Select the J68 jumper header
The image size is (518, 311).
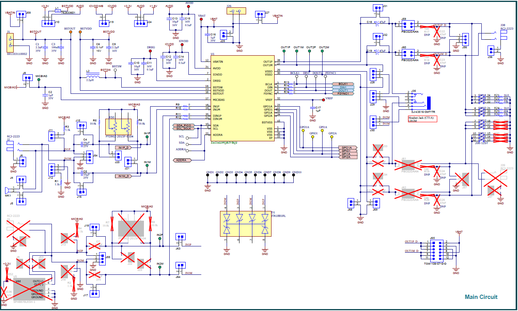pyautogui.click(x=351, y=202)
